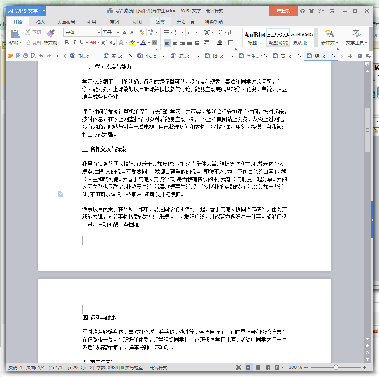Image resolution: width=379 pixels, height=377 pixels.
Task: Select web layout view in status bar
Action: (x=268, y=367)
